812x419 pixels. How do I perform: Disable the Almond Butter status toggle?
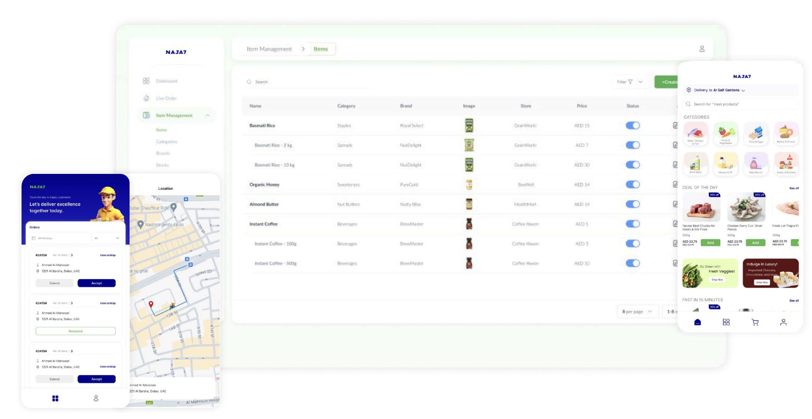point(633,204)
